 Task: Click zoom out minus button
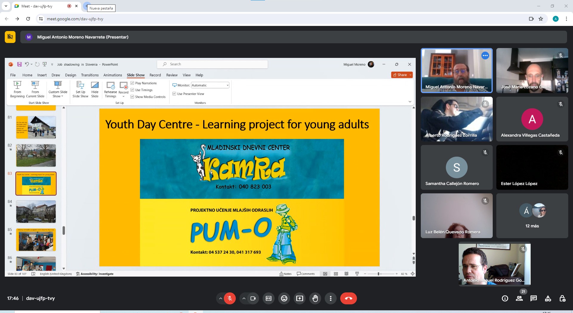tap(365, 274)
